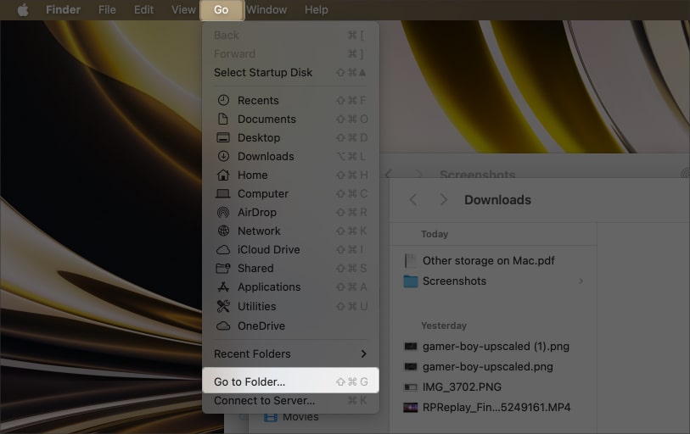Select gamer-boy-upscaled.png file

(x=487, y=367)
